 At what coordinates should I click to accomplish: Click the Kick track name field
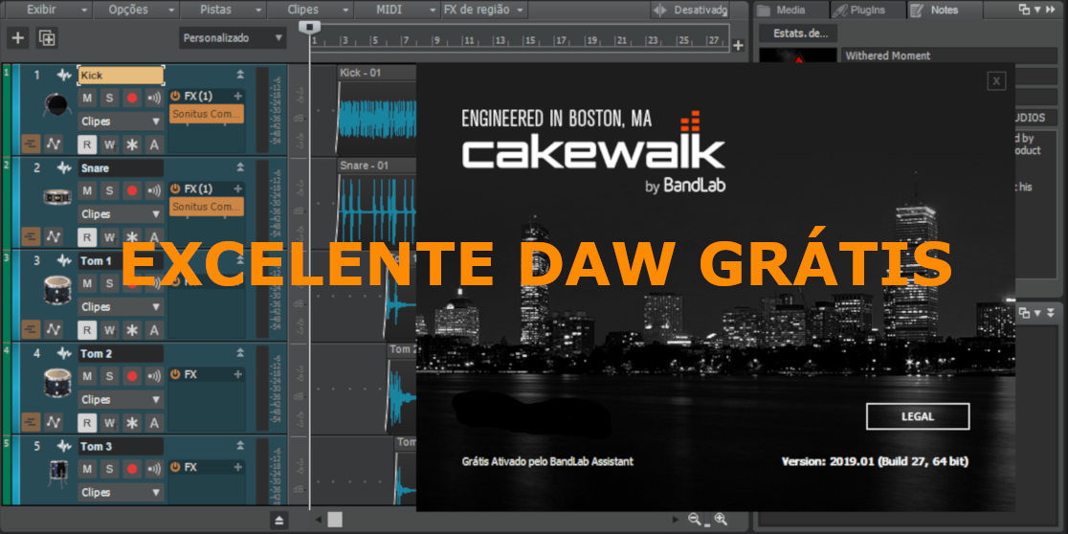[121, 75]
